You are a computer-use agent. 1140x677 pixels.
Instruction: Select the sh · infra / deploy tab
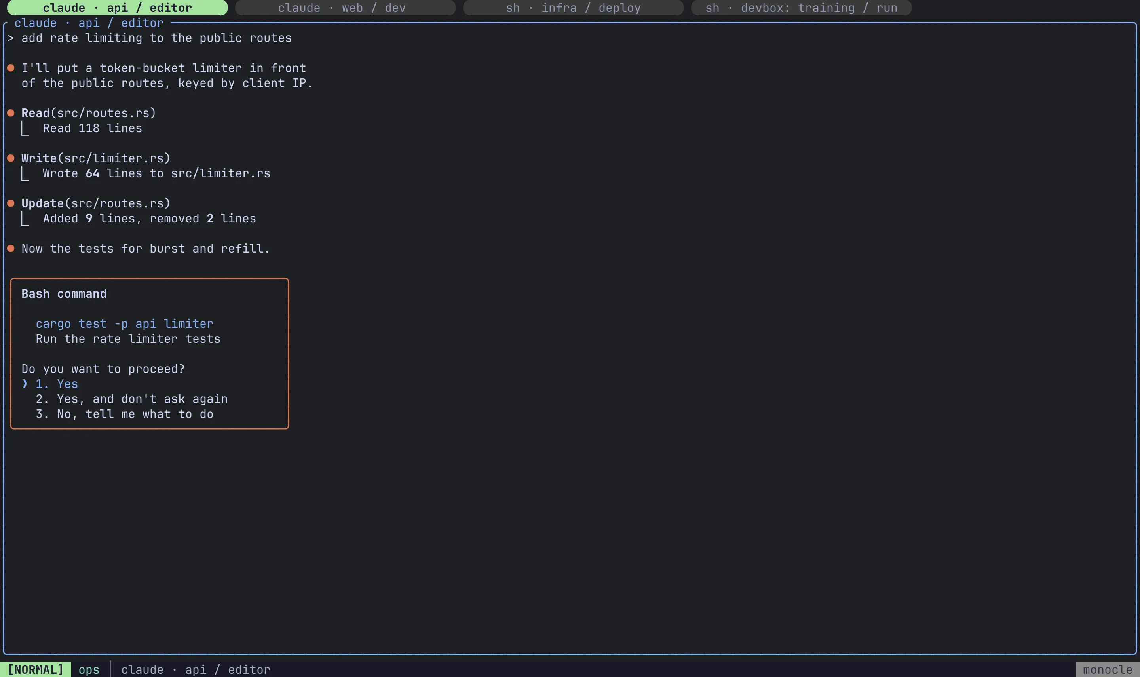pos(573,8)
